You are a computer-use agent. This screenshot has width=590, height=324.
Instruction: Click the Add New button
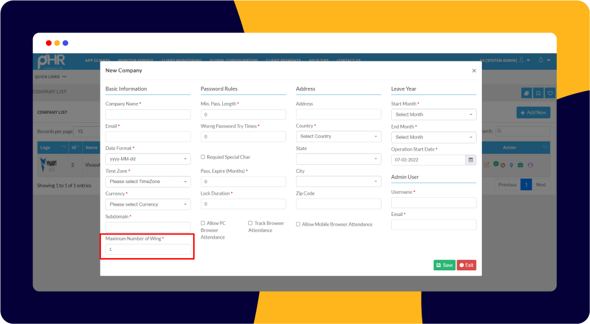pos(533,113)
